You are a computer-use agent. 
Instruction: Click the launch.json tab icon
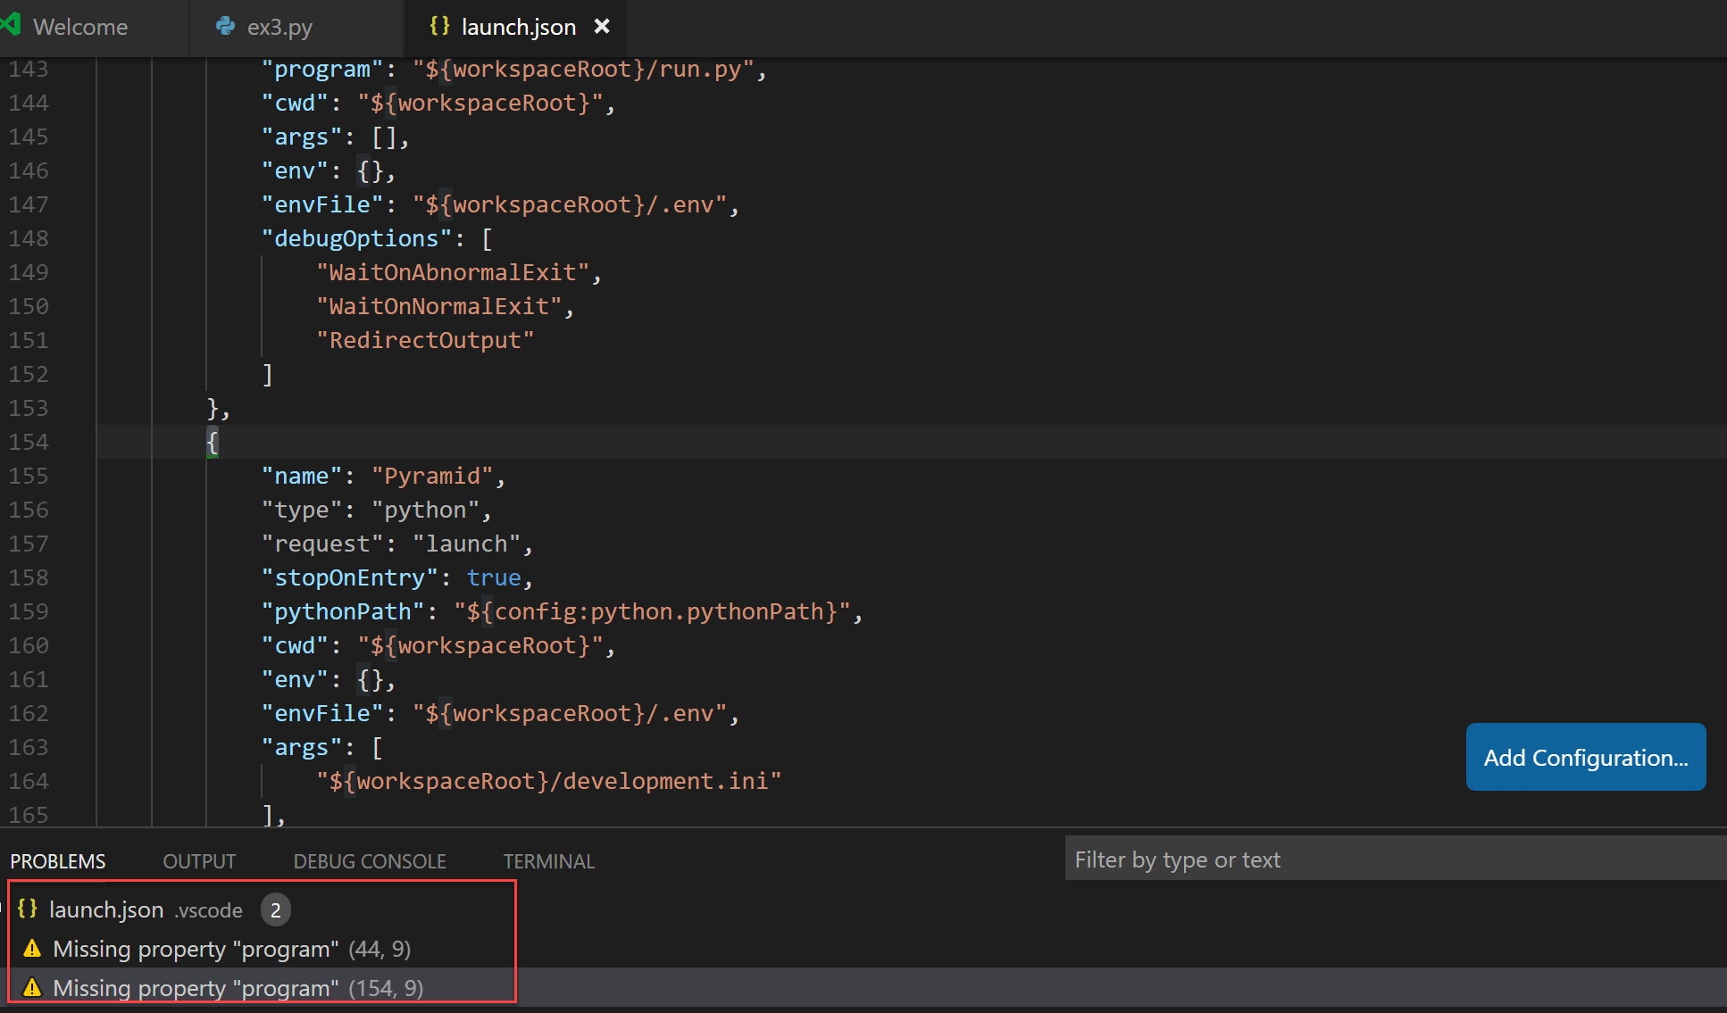coord(436,27)
